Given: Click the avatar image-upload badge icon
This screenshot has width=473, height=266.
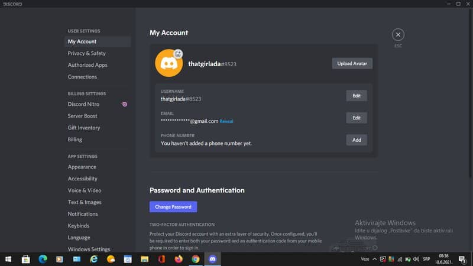Looking at the screenshot, I should coord(178,54).
